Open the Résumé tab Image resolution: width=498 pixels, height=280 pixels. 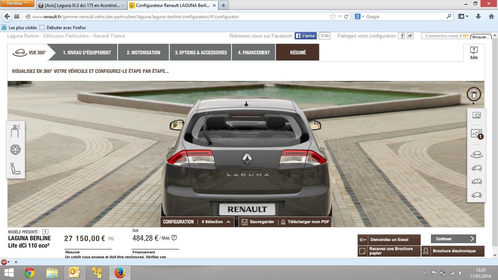297,52
